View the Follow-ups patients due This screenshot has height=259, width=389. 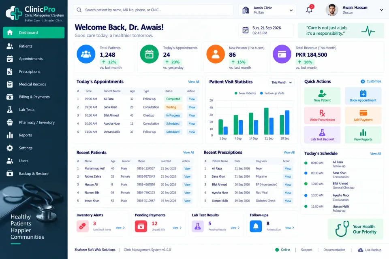click(289, 227)
